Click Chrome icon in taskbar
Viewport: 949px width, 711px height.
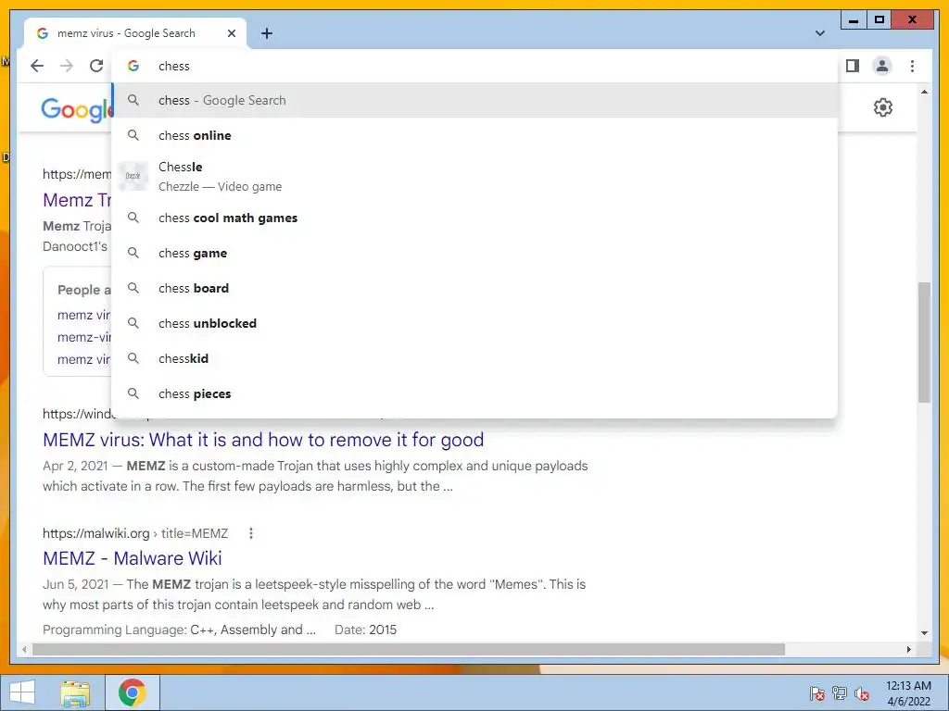(x=133, y=692)
